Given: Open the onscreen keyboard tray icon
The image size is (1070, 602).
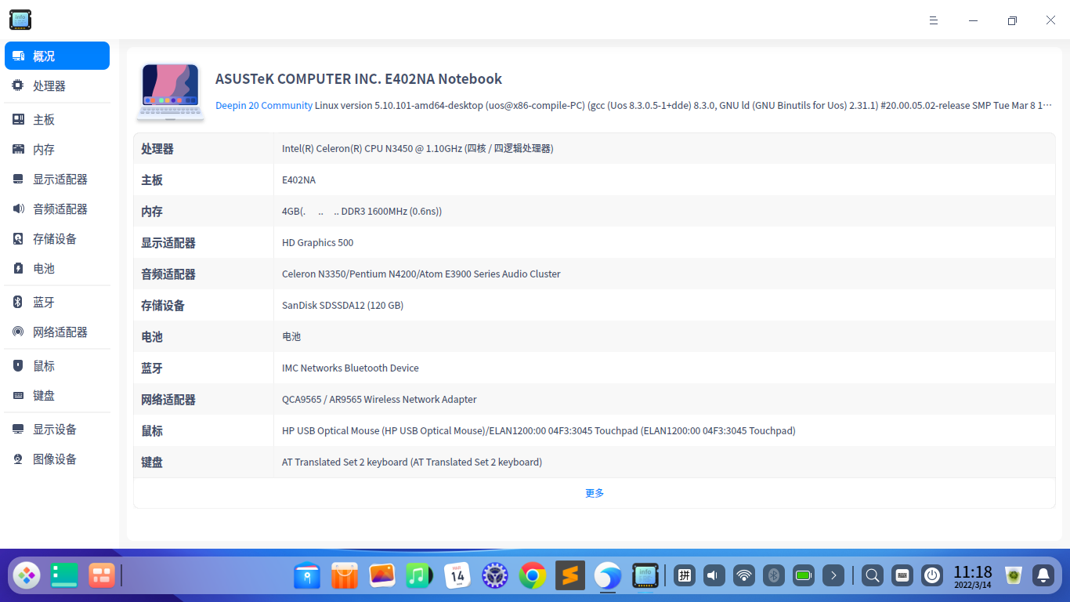Looking at the screenshot, I should pyautogui.click(x=902, y=576).
